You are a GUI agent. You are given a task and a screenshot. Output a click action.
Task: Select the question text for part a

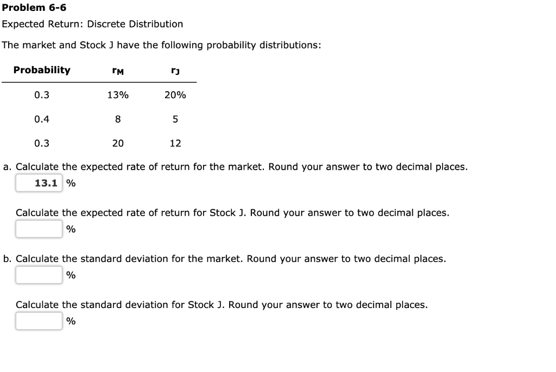click(x=235, y=166)
